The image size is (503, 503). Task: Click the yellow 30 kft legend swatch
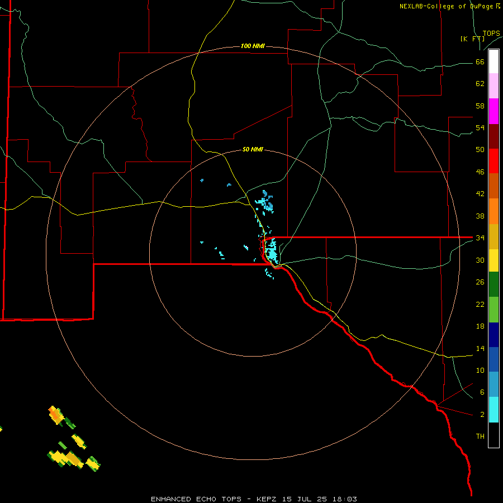coord(493,260)
